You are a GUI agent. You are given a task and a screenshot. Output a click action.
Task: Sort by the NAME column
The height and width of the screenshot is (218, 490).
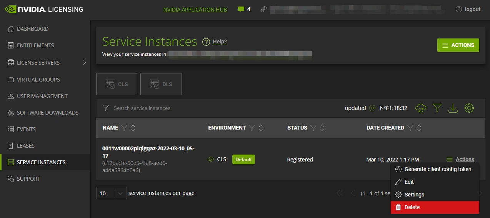pos(133,128)
